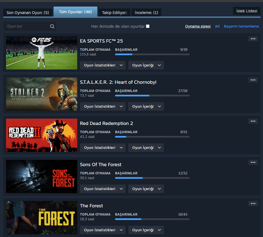Click the '115,6 saat' playtime text

pyautogui.click(x=88, y=54)
